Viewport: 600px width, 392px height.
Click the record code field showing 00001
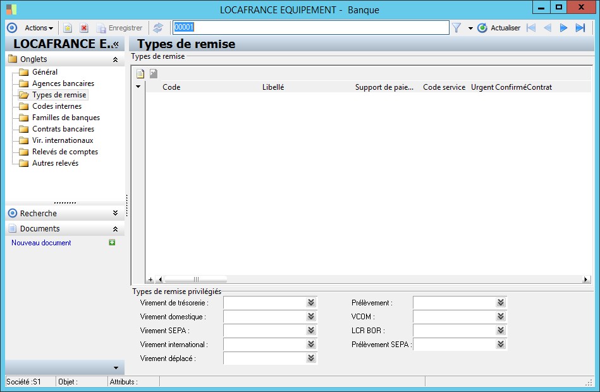pos(310,28)
